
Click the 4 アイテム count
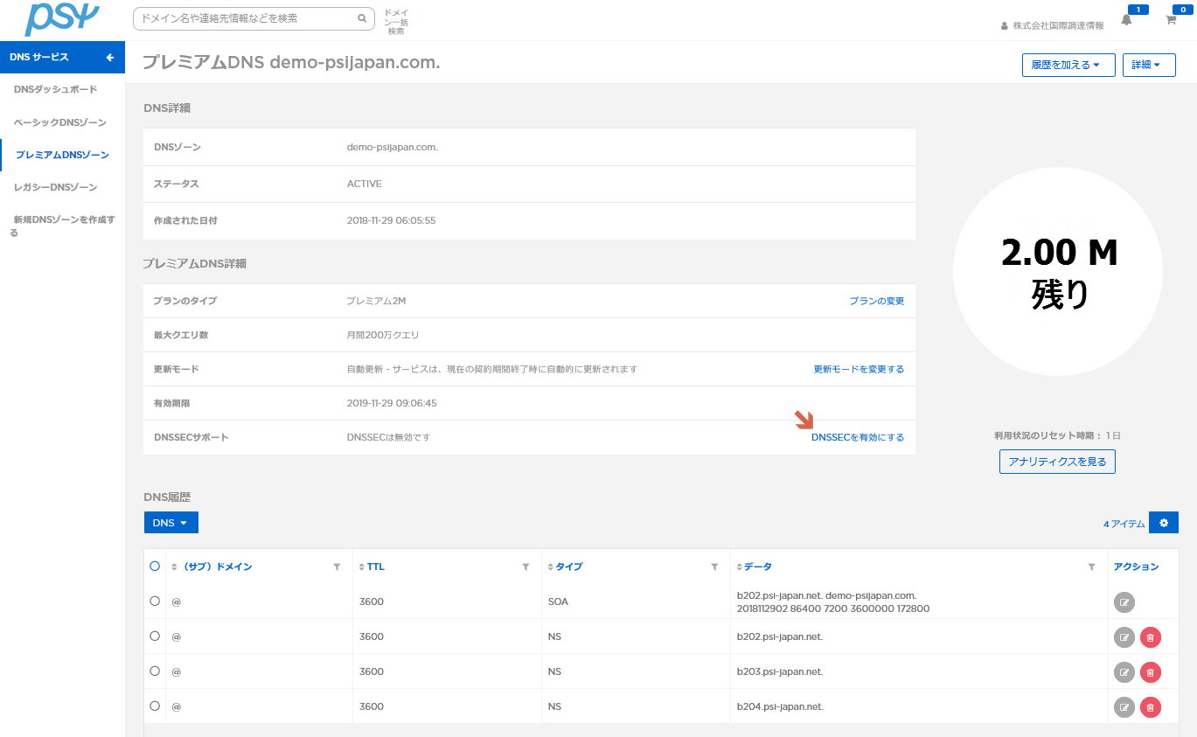pyautogui.click(x=1124, y=525)
